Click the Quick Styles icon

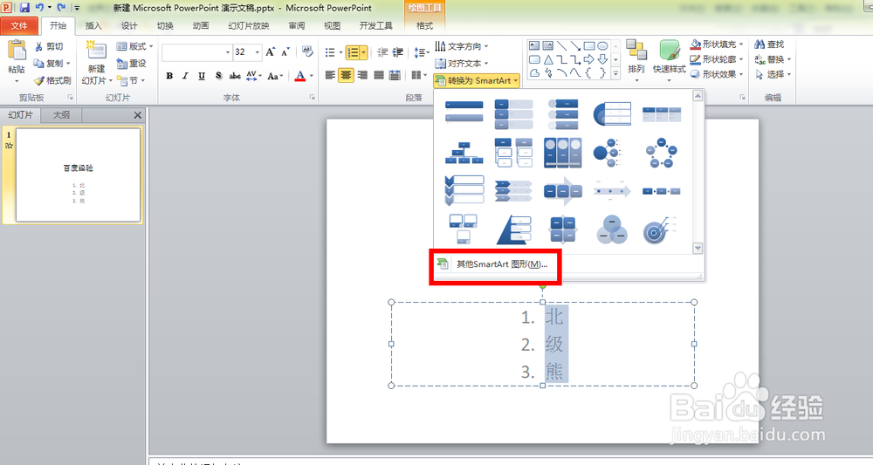point(669,51)
